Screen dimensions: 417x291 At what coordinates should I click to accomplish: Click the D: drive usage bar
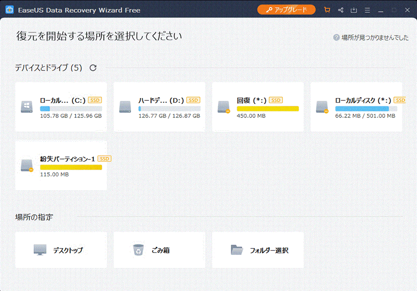pyautogui.click(x=170, y=108)
